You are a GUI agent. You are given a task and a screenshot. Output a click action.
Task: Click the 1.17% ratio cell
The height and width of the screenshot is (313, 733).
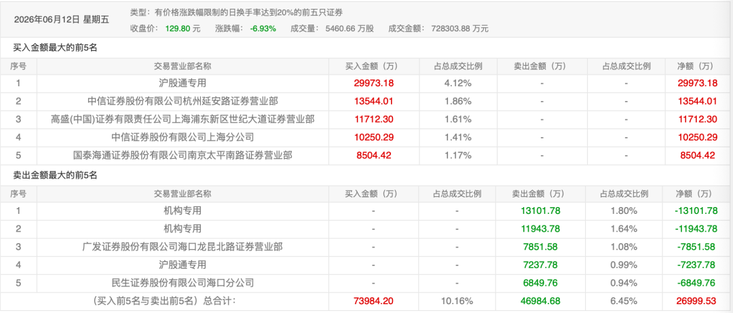[x=458, y=155]
